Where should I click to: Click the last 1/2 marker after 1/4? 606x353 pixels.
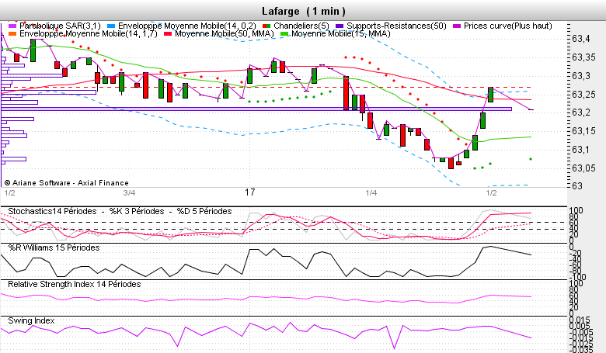(491, 192)
